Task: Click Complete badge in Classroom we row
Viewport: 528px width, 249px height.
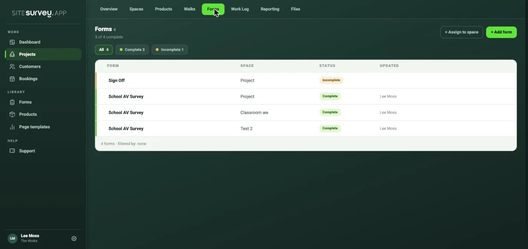Action: tap(330, 112)
